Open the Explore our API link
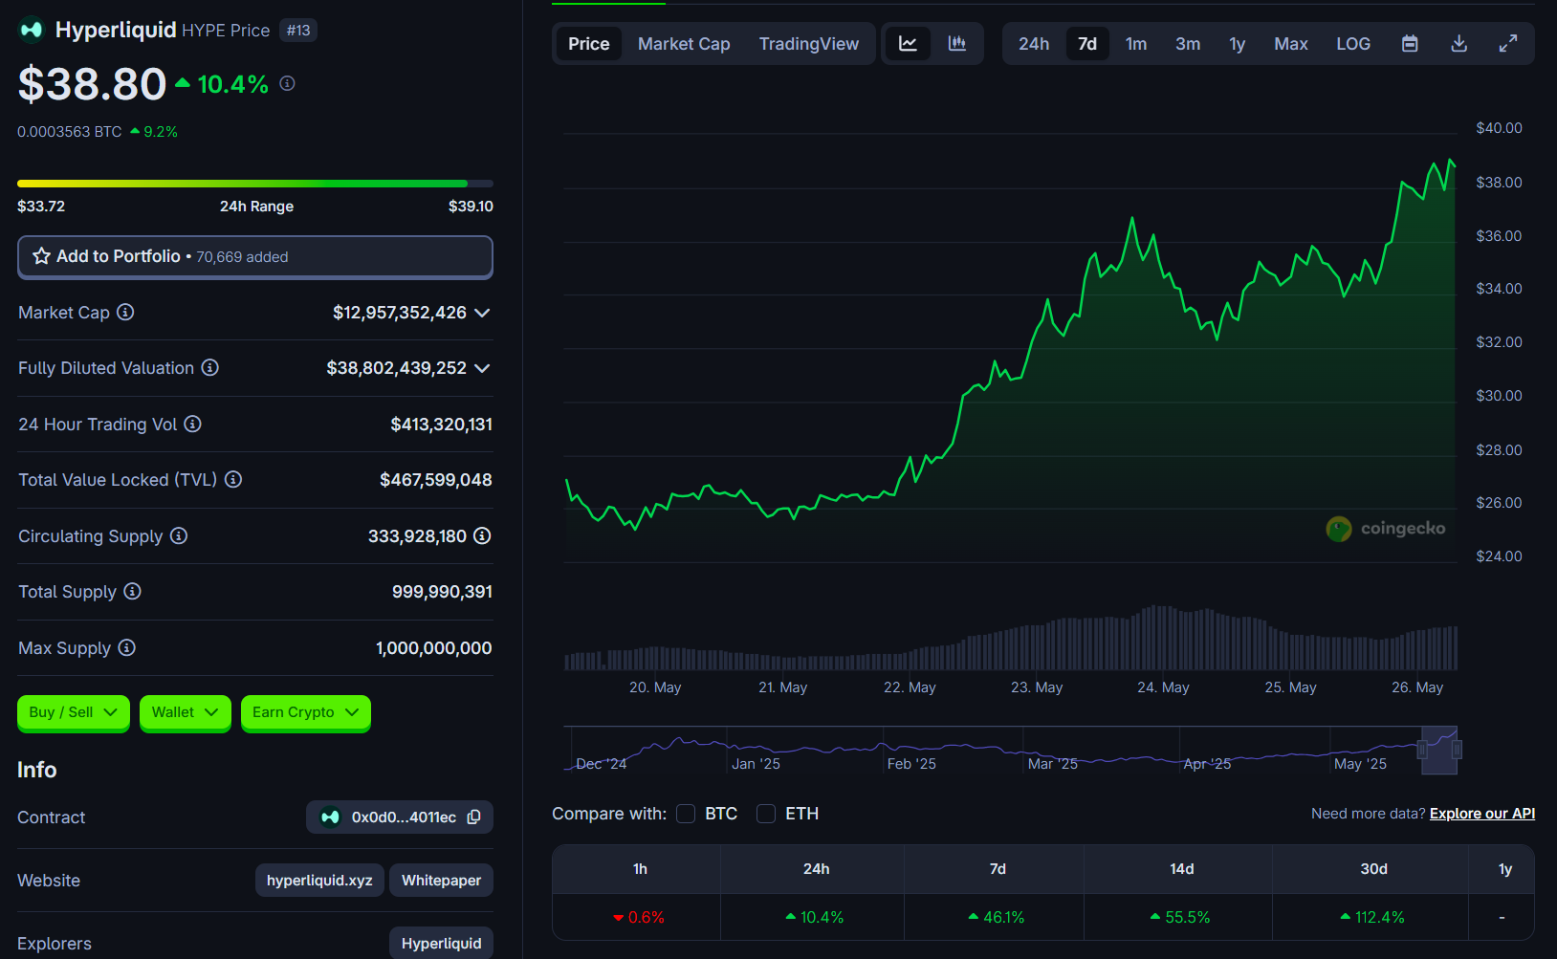The image size is (1557, 959). tap(1481, 814)
